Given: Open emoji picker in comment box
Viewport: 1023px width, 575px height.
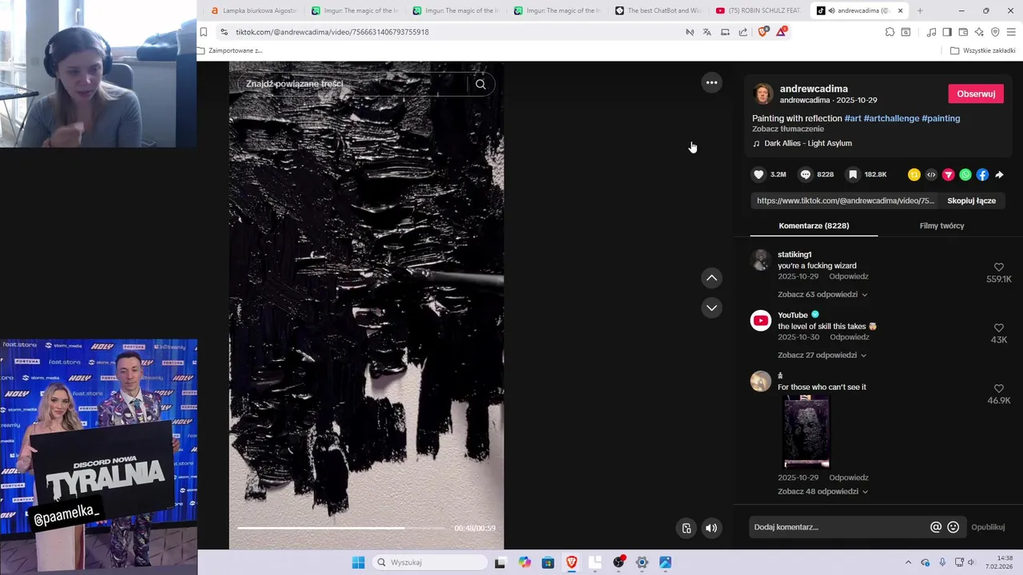Looking at the screenshot, I should pos(953,527).
